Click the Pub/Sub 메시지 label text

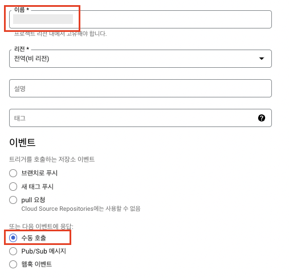click(x=43, y=251)
